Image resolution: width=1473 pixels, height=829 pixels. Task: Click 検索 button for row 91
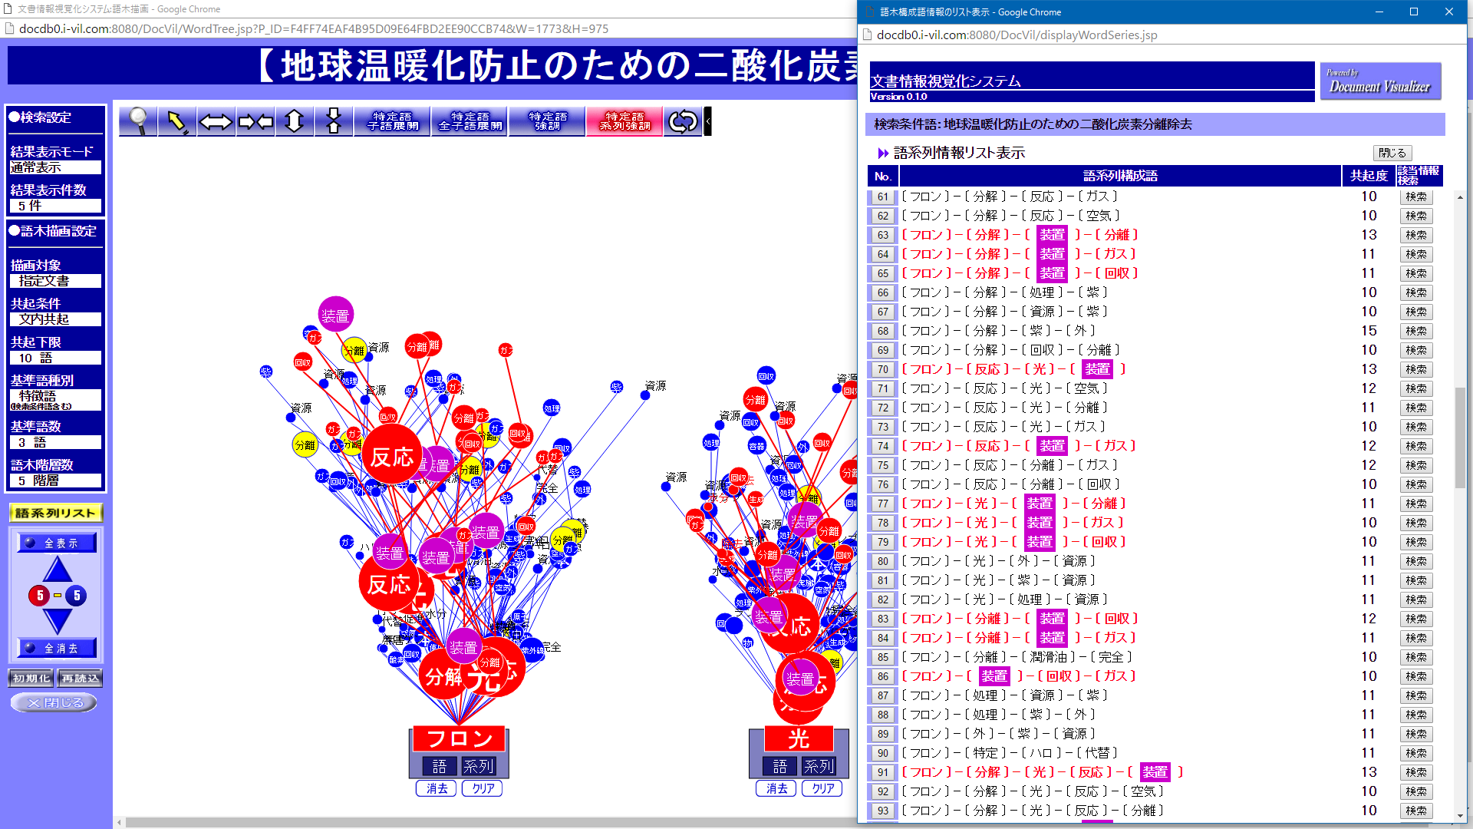click(x=1416, y=772)
